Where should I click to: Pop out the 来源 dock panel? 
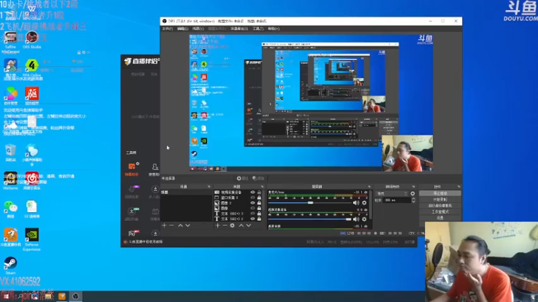[x=262, y=187]
